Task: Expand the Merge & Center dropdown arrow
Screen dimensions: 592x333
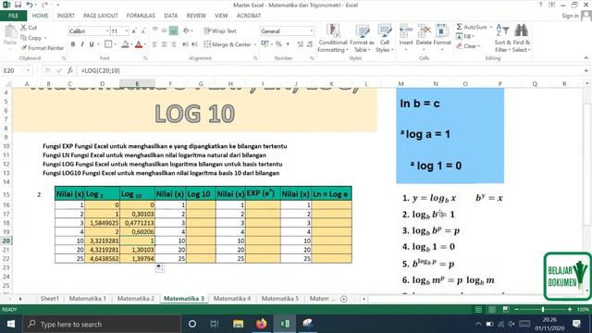Action: [x=255, y=44]
